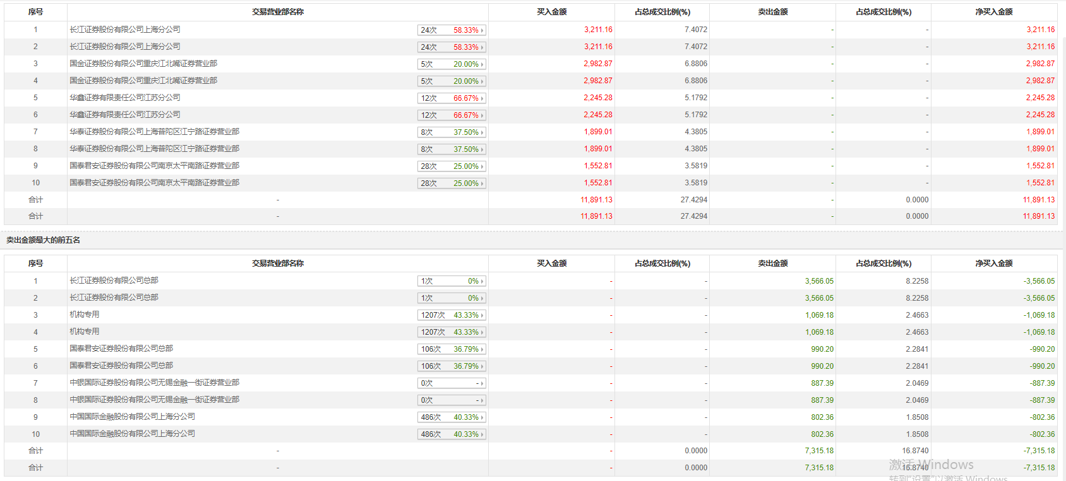Open 机构专用 link in 卖出 table row 4
This screenshot has height=481, width=1066.
[x=85, y=332]
